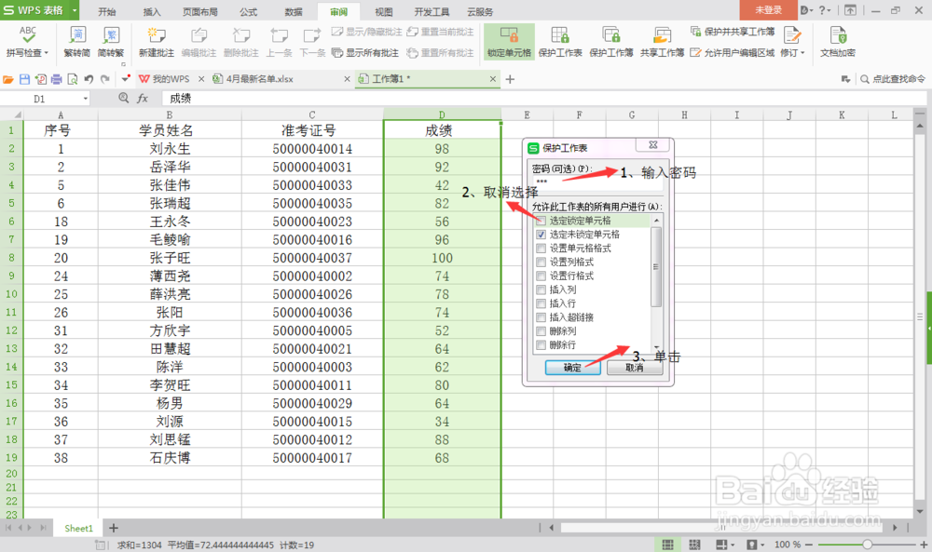The image size is (932, 552).
Task: Click the magnifier icon beside fx
Action: coord(124,98)
